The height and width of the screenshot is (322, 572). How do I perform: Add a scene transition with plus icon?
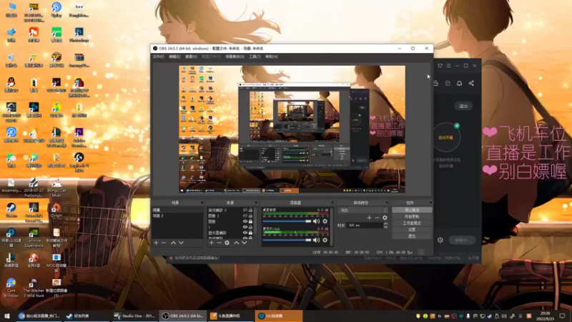(369, 218)
